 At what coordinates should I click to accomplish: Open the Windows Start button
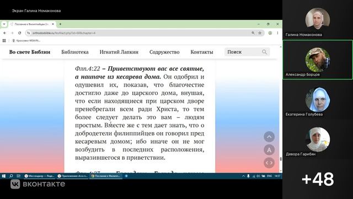tap(4, 176)
